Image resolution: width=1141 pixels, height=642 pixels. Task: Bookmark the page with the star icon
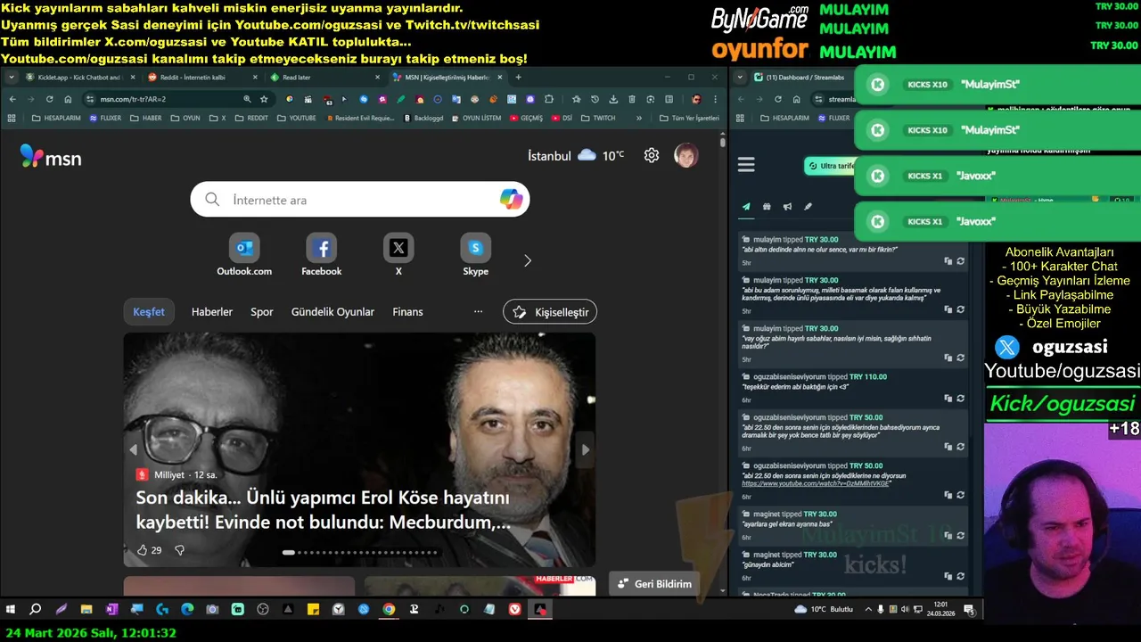click(264, 99)
